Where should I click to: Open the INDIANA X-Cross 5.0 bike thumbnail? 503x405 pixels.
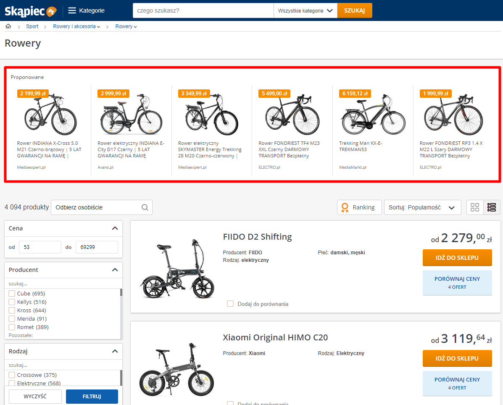[x=51, y=115]
